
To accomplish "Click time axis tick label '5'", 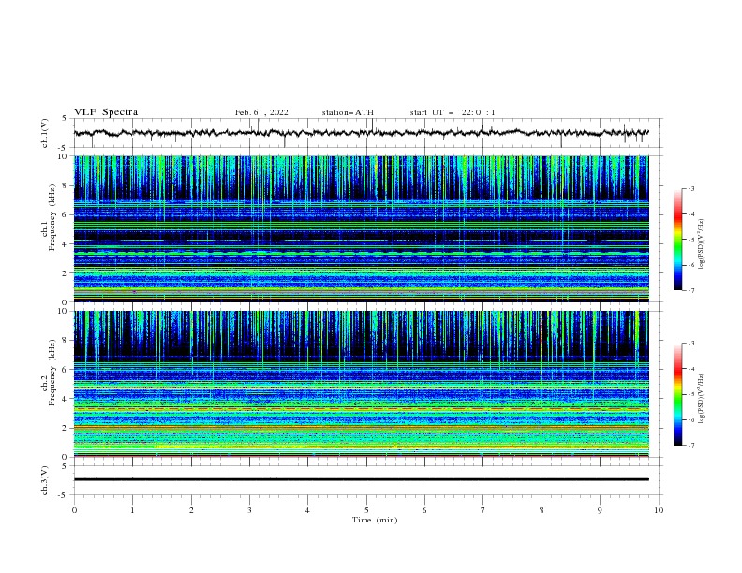I will [366, 510].
